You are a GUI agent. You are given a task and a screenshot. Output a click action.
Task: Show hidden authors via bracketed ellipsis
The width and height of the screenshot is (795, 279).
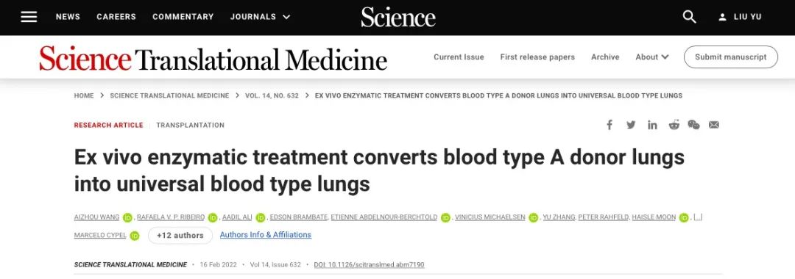tap(698, 217)
